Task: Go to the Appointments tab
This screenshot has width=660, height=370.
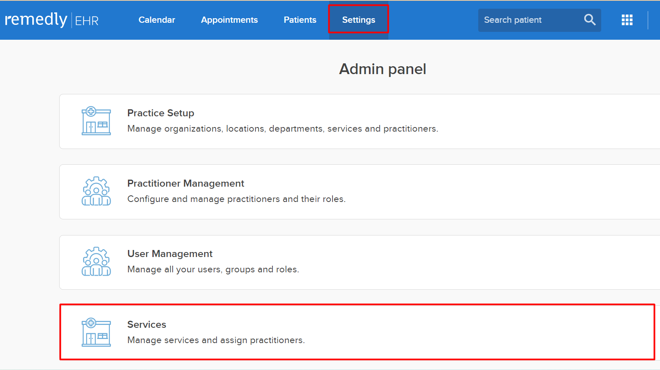Action: (x=229, y=20)
